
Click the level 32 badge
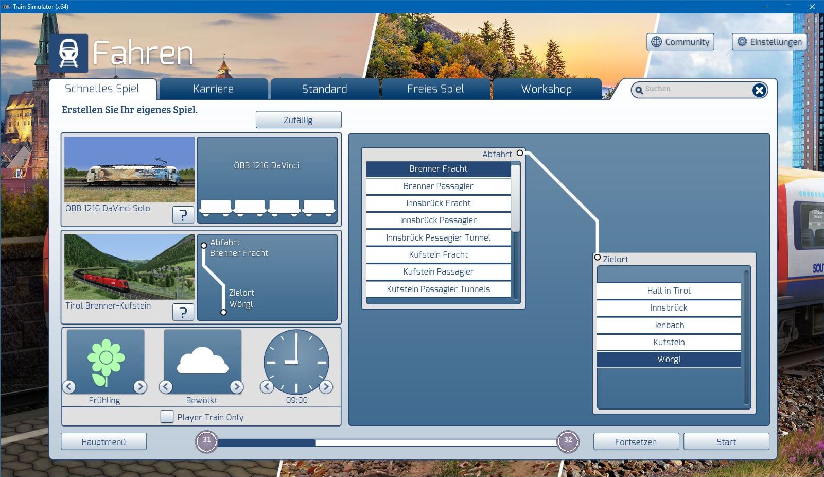coord(568,441)
